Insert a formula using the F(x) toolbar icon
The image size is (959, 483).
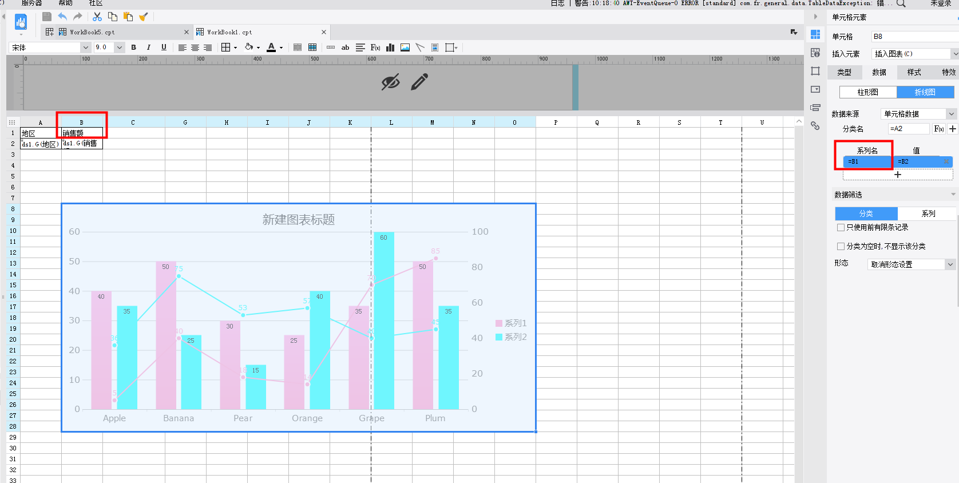pos(375,47)
